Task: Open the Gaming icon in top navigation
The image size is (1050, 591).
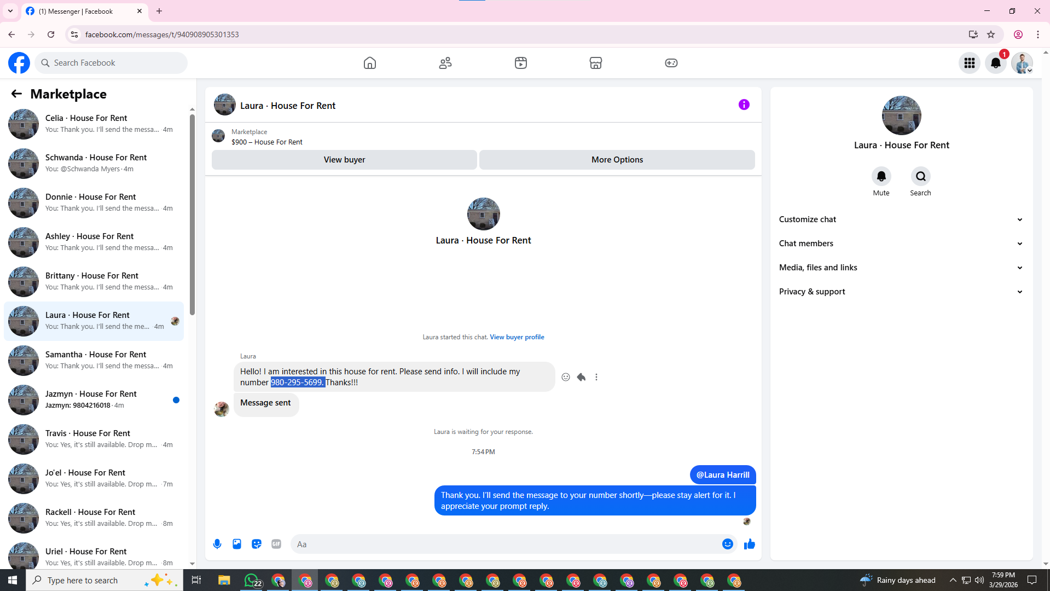Action: 671,63
